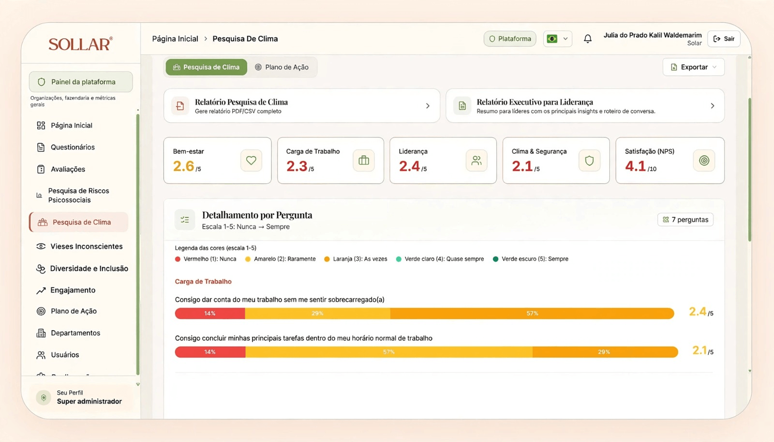
Task: Switch to Pesquisa de Clima tab
Action: (x=207, y=67)
